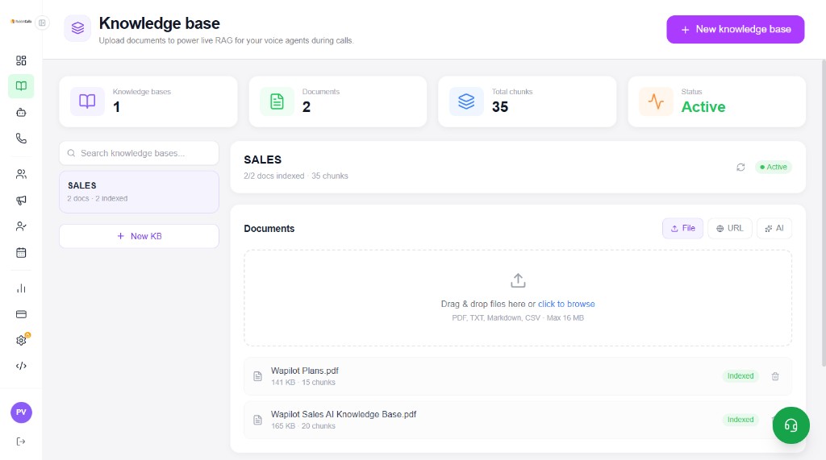Focus the Search knowledge bases field
Viewport: 826px width, 460px height.
139,153
